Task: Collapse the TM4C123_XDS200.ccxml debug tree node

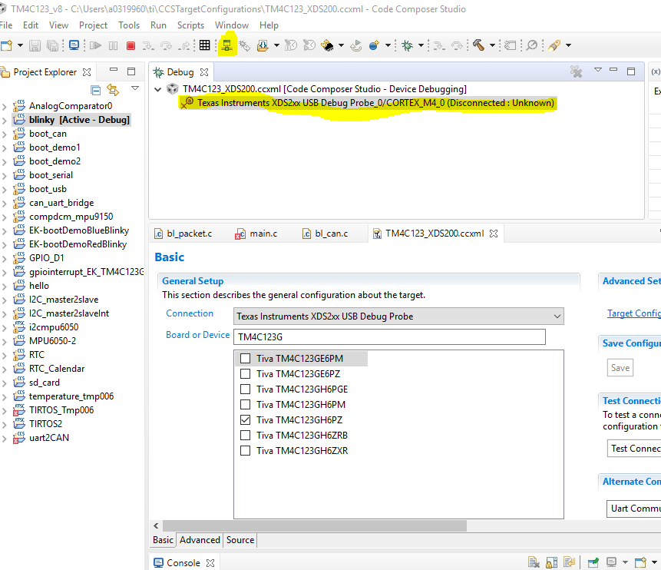Action: pos(158,89)
